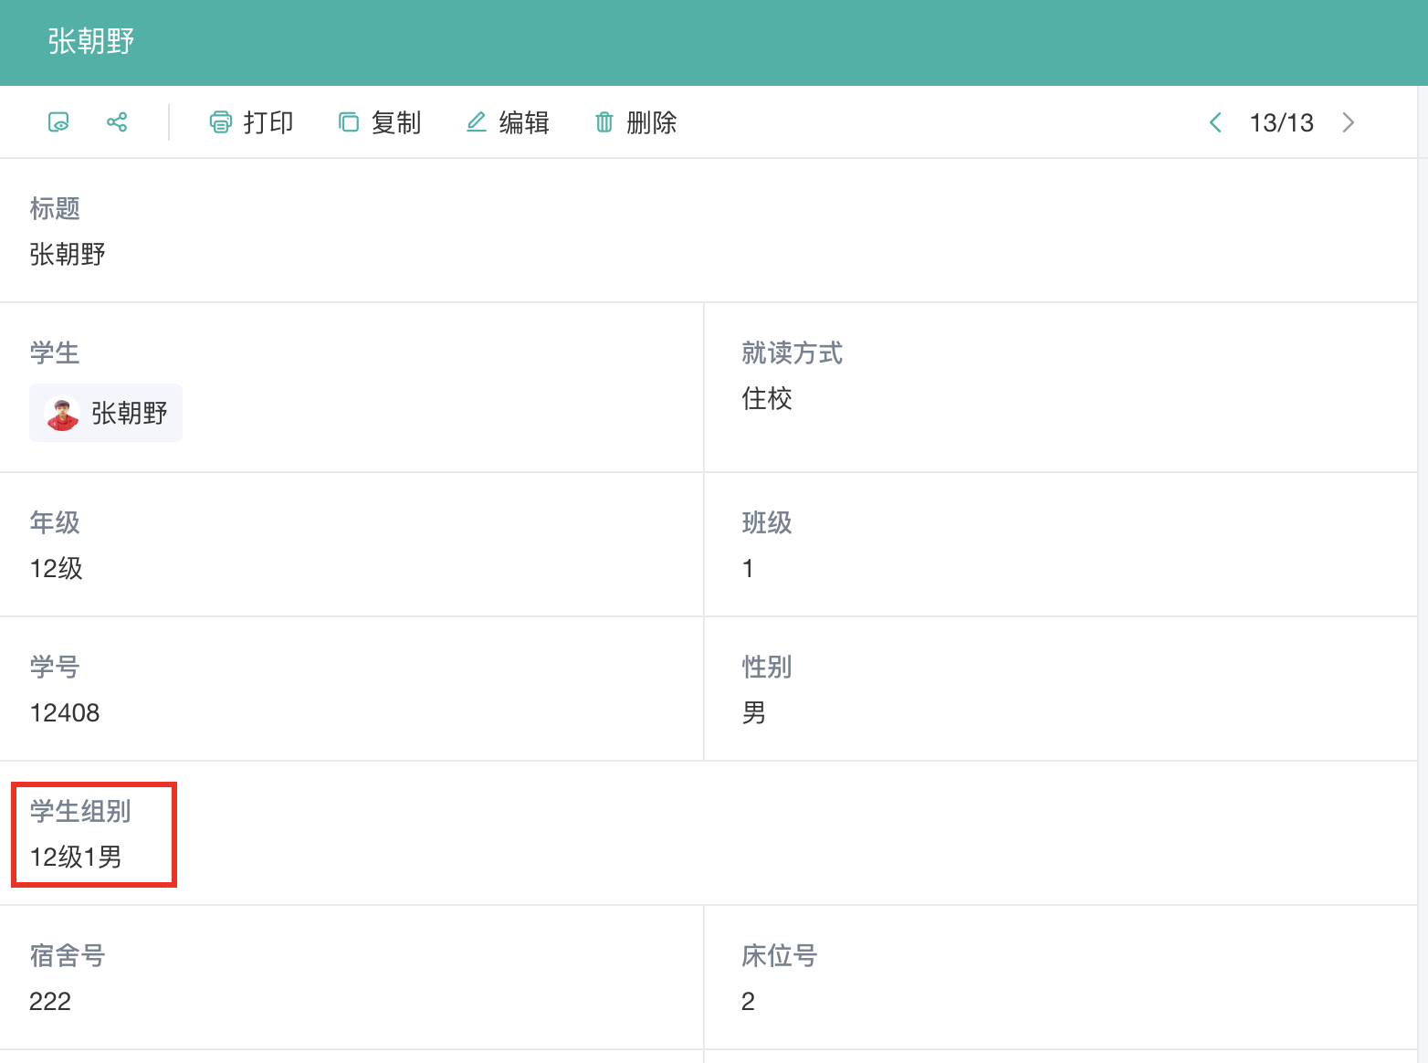Click the 性别 value 男
The image size is (1428, 1063).
753,712
